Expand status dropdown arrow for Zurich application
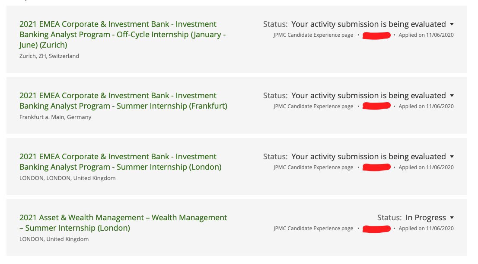 tap(452, 24)
